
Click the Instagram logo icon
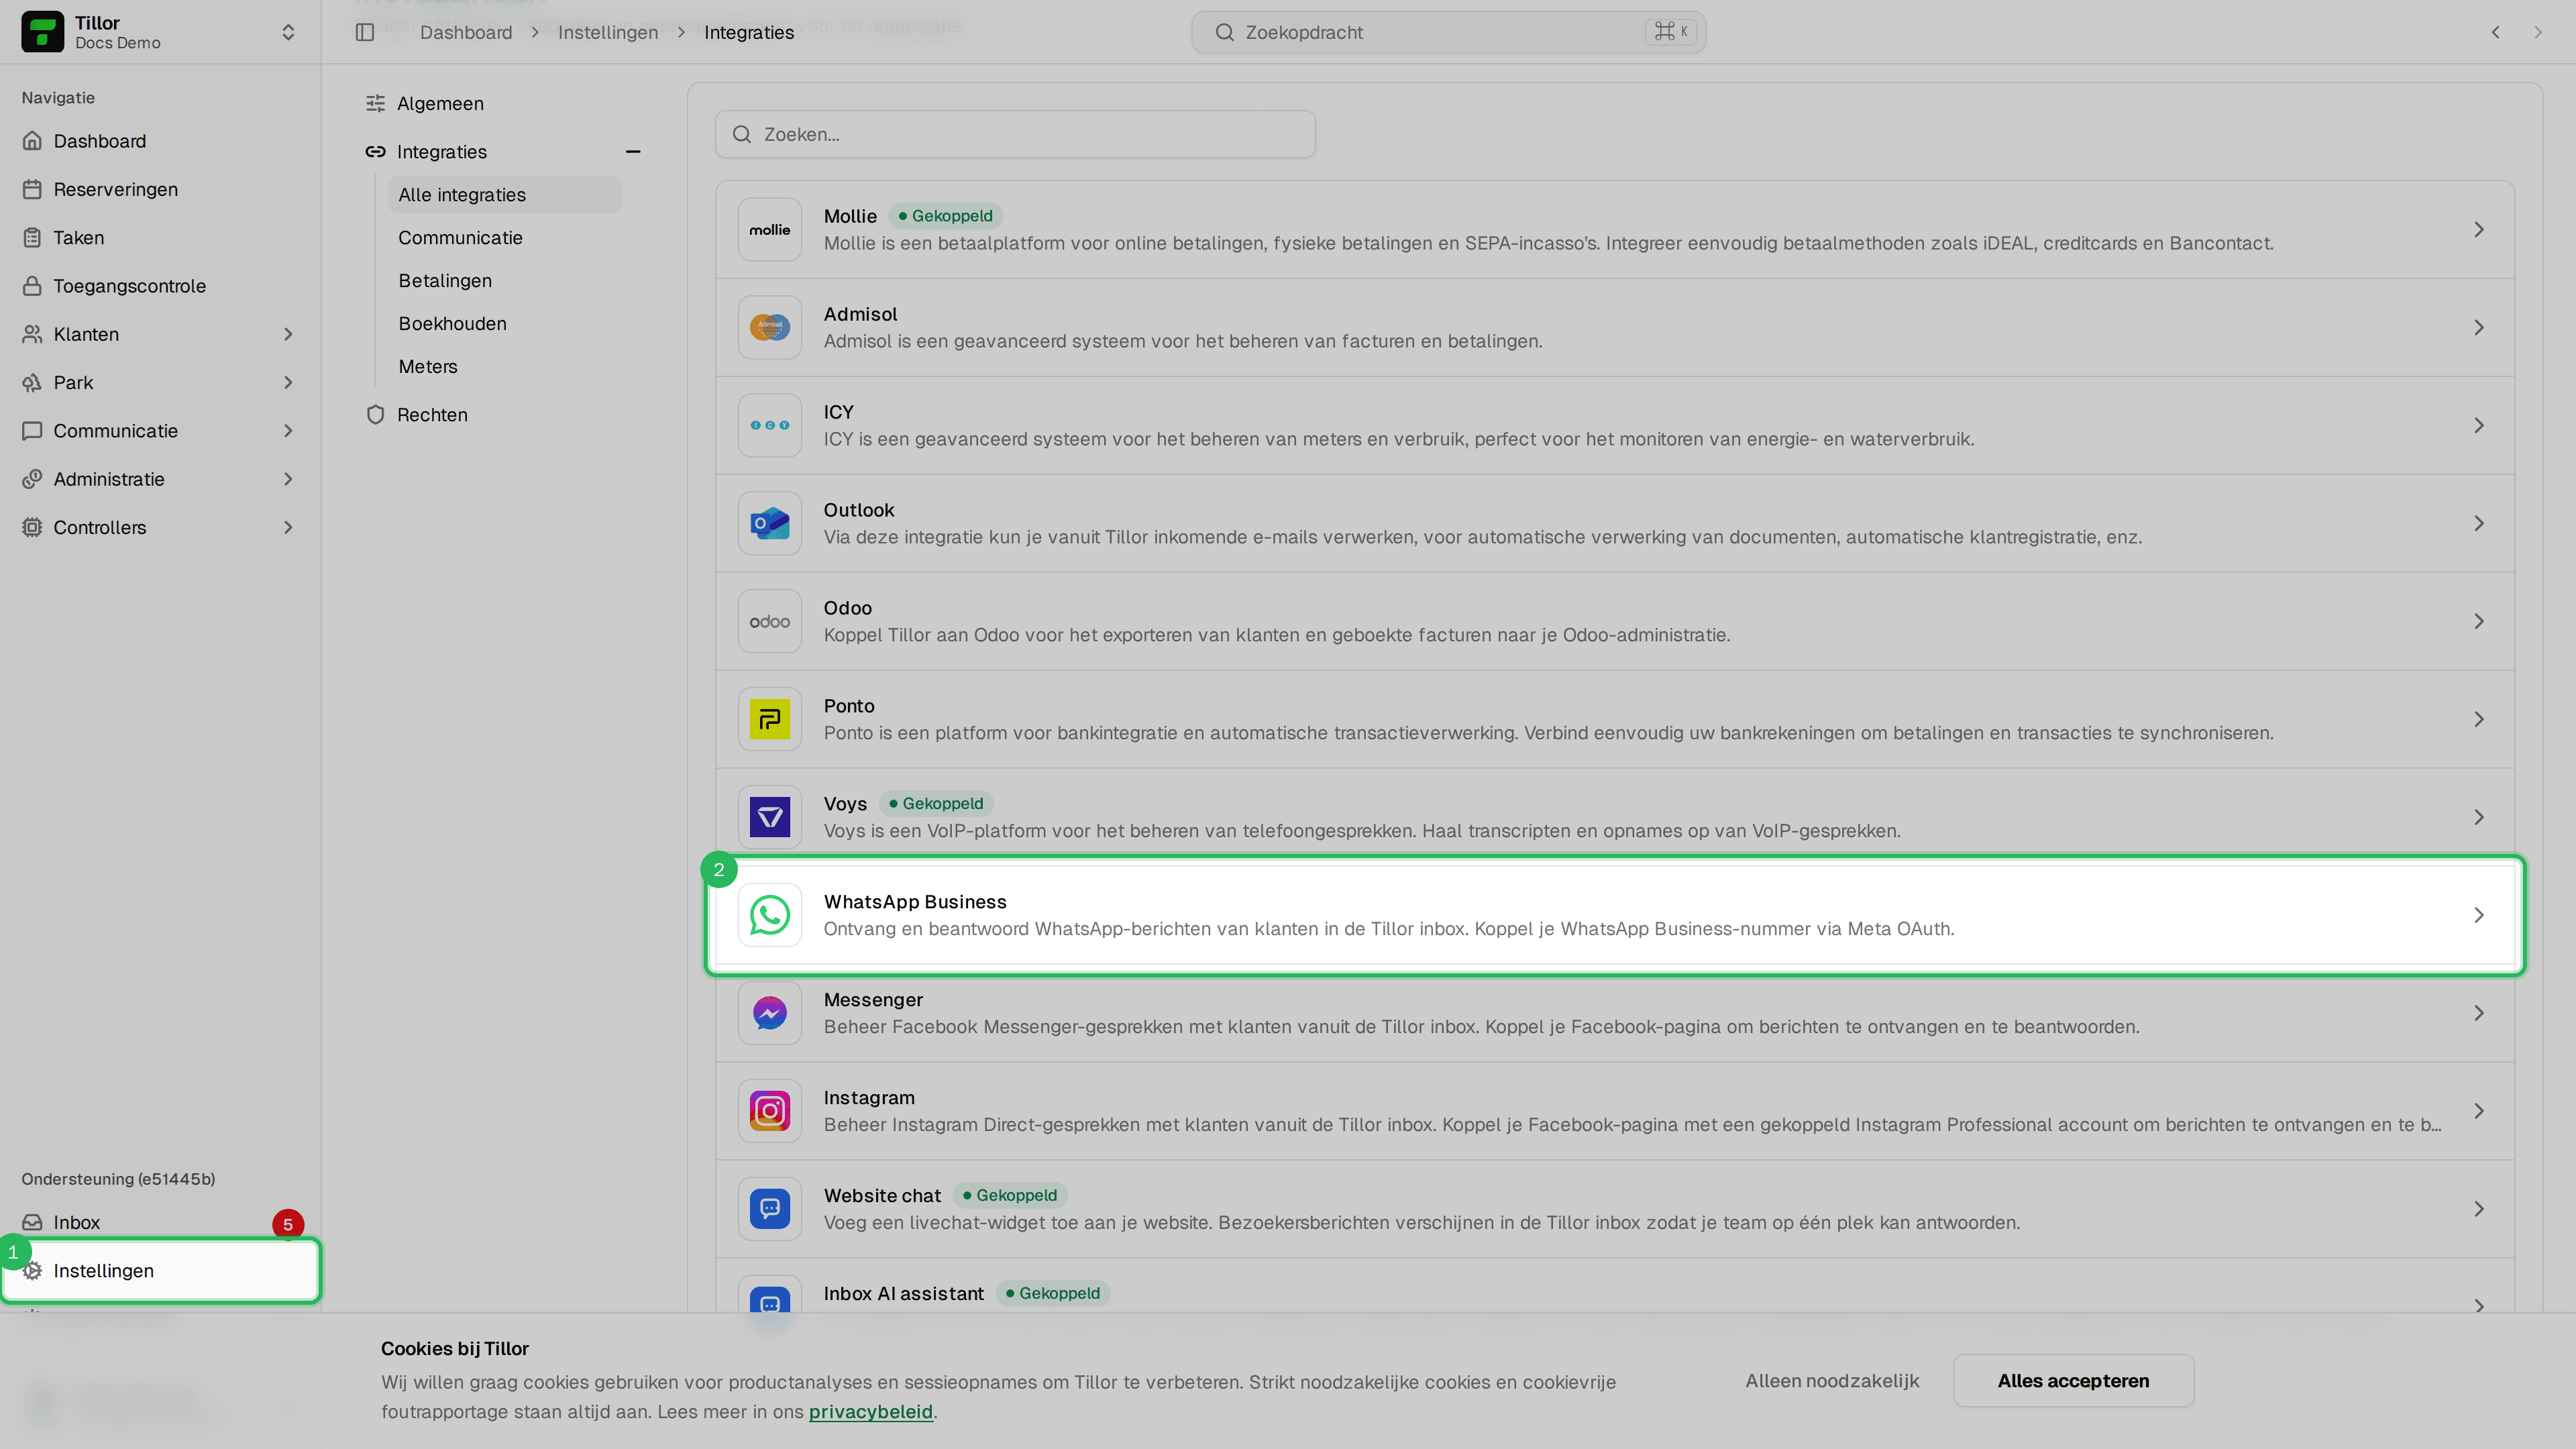[770, 1111]
